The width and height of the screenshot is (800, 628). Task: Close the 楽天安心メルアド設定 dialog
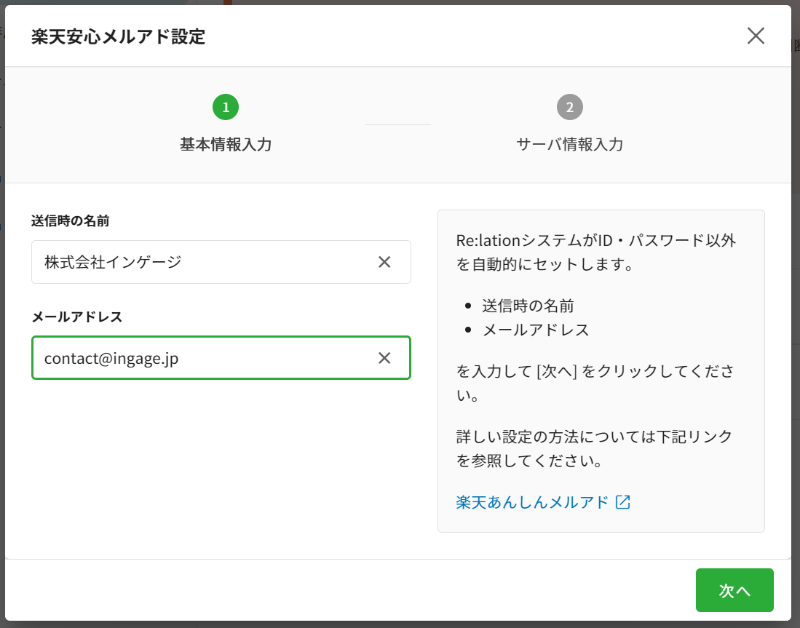pos(756,36)
